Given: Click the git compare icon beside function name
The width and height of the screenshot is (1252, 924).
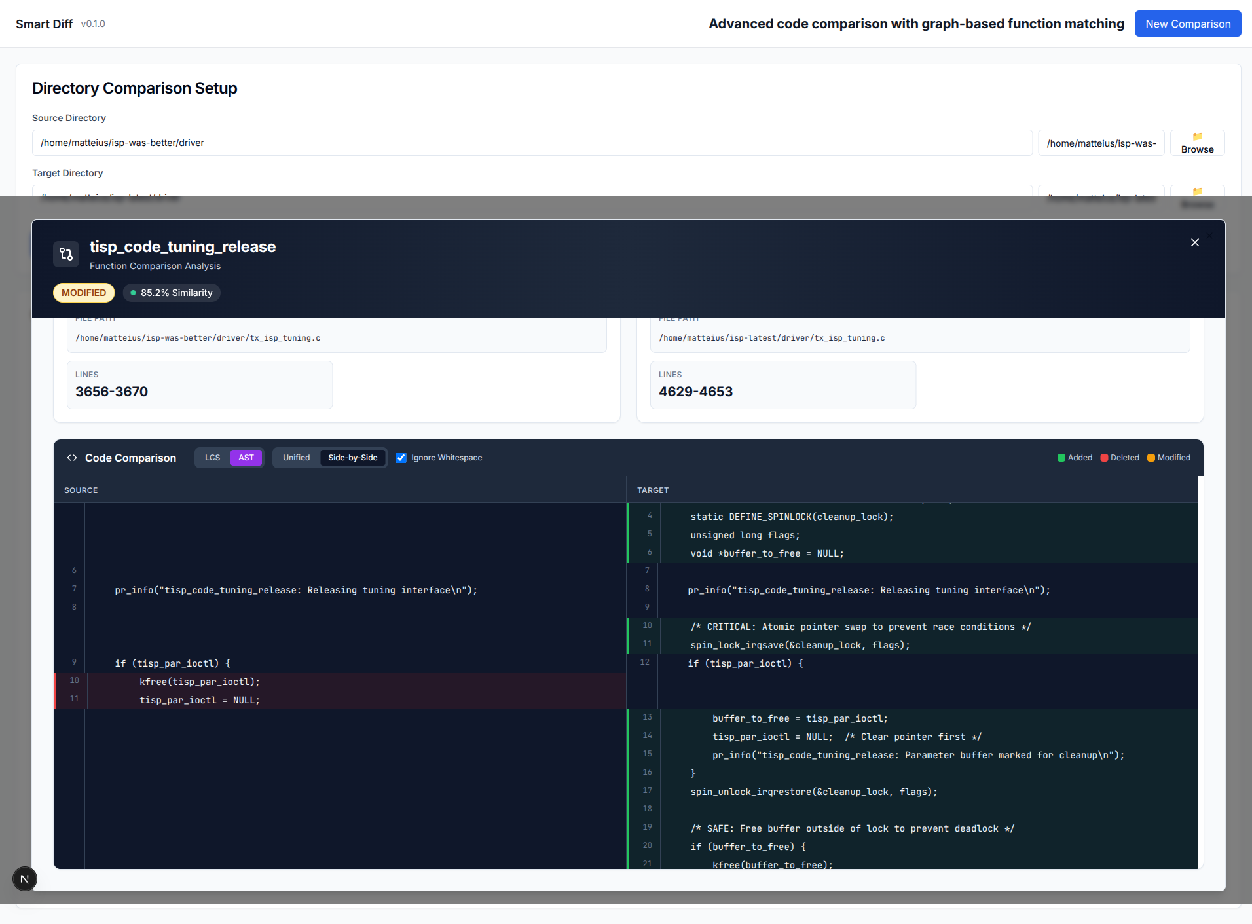Looking at the screenshot, I should 66,254.
